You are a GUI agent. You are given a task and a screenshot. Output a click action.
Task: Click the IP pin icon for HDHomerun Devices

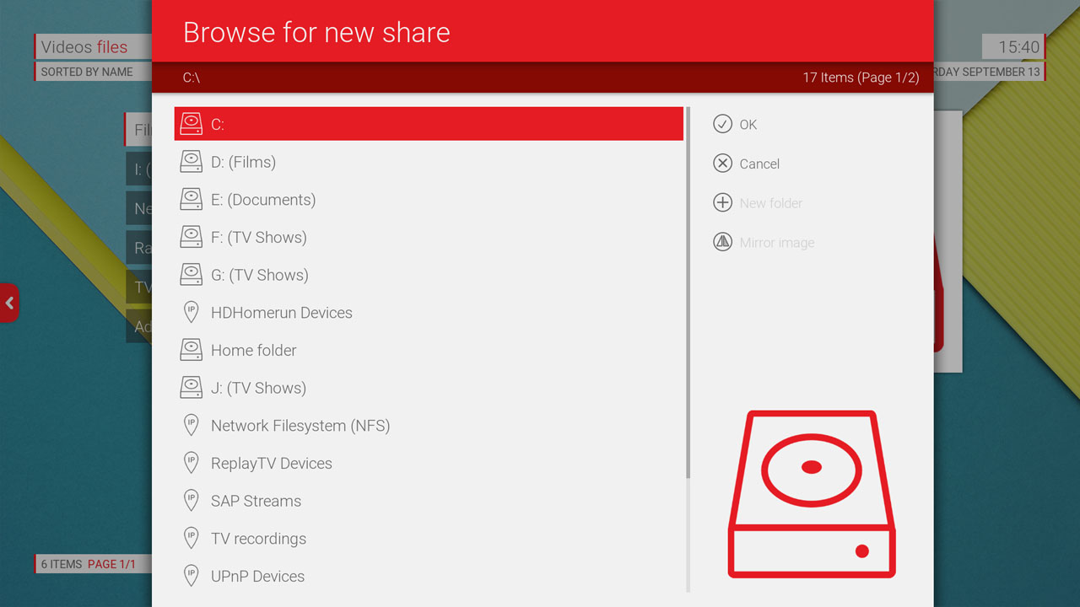[x=192, y=313]
